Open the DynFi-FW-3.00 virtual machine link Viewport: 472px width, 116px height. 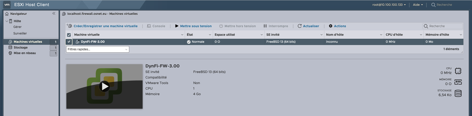pyautogui.click(x=93, y=42)
